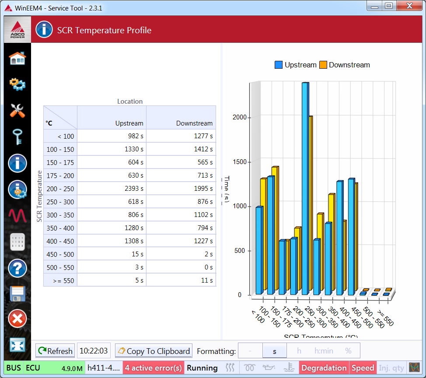Click the key icon in sidebar
The image size is (426, 378).
(17, 137)
